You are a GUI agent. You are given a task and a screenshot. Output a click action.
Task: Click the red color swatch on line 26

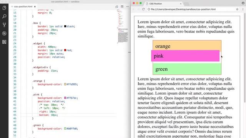[65, 50]
